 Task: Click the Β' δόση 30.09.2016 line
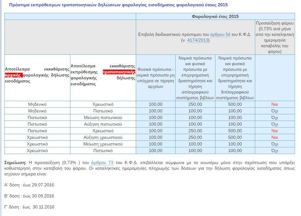point(29,196)
